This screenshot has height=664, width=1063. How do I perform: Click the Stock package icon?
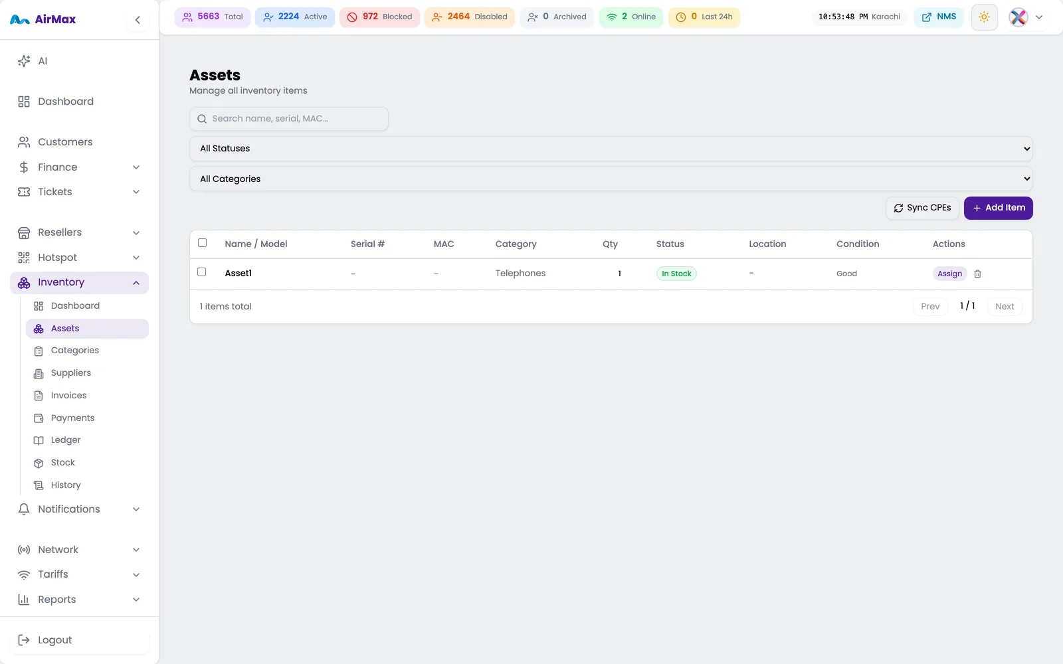click(39, 463)
